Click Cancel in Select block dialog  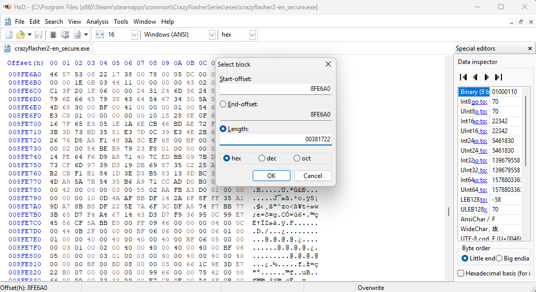(312, 175)
